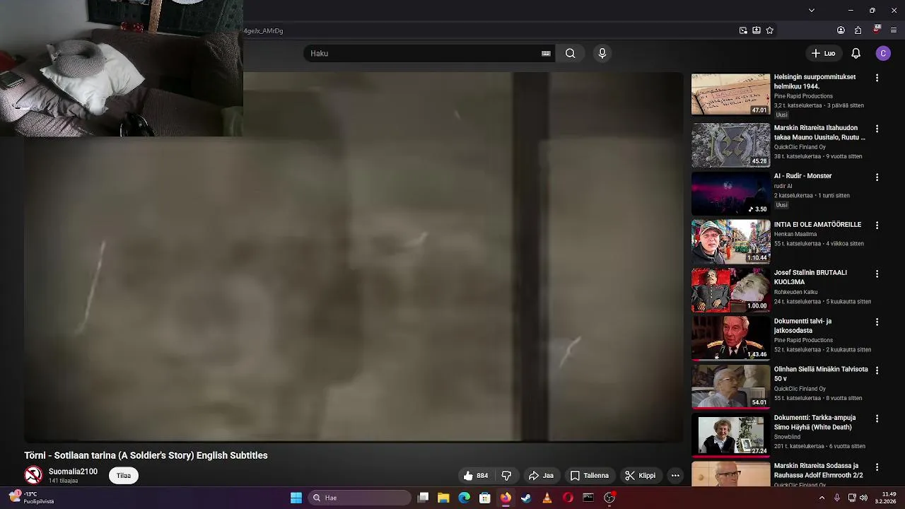
Task: Open options for Olinhan Siellä Minäkin video
Action: pyautogui.click(x=877, y=370)
